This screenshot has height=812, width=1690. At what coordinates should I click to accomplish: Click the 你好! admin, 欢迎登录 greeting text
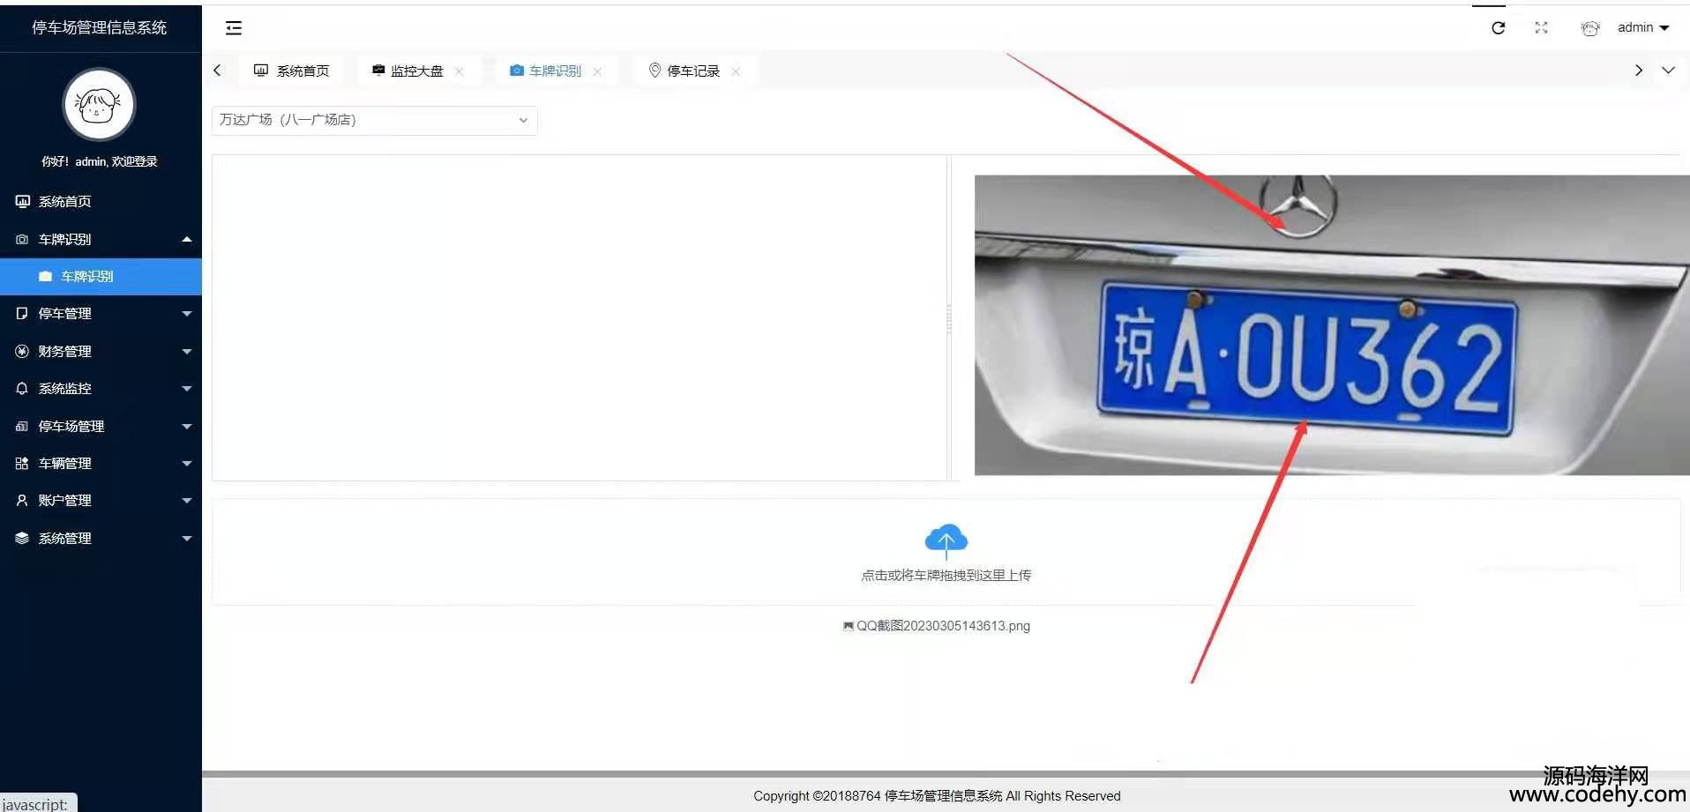coord(100,161)
